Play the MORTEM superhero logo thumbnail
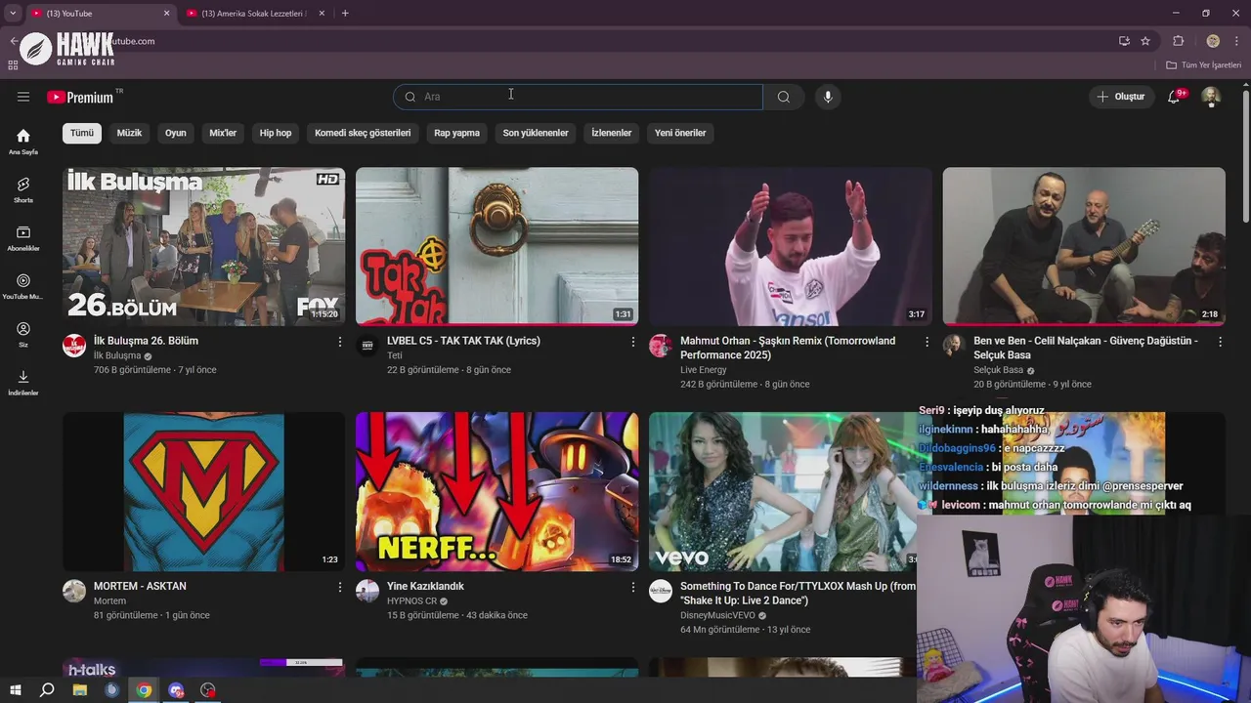Image resolution: width=1251 pixels, height=703 pixels. tap(204, 491)
